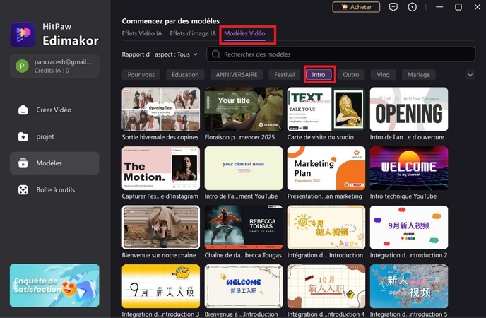Image resolution: width=486 pixels, height=318 pixels.
Task: Open the Rapport d'aspect dropdown
Action: pyautogui.click(x=160, y=54)
